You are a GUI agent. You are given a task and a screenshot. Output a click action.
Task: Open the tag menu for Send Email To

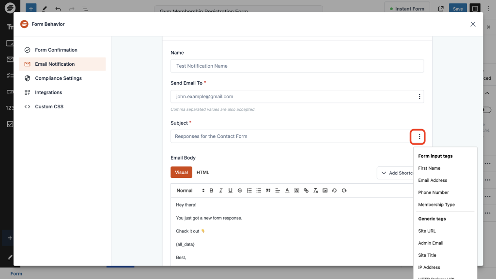419,97
